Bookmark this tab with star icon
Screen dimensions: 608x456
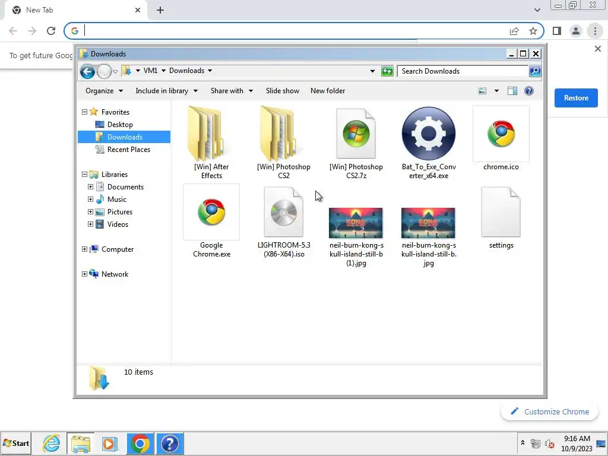(x=533, y=31)
